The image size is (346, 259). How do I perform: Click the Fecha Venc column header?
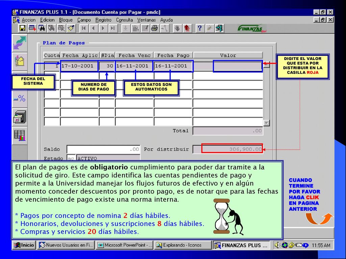click(x=134, y=55)
